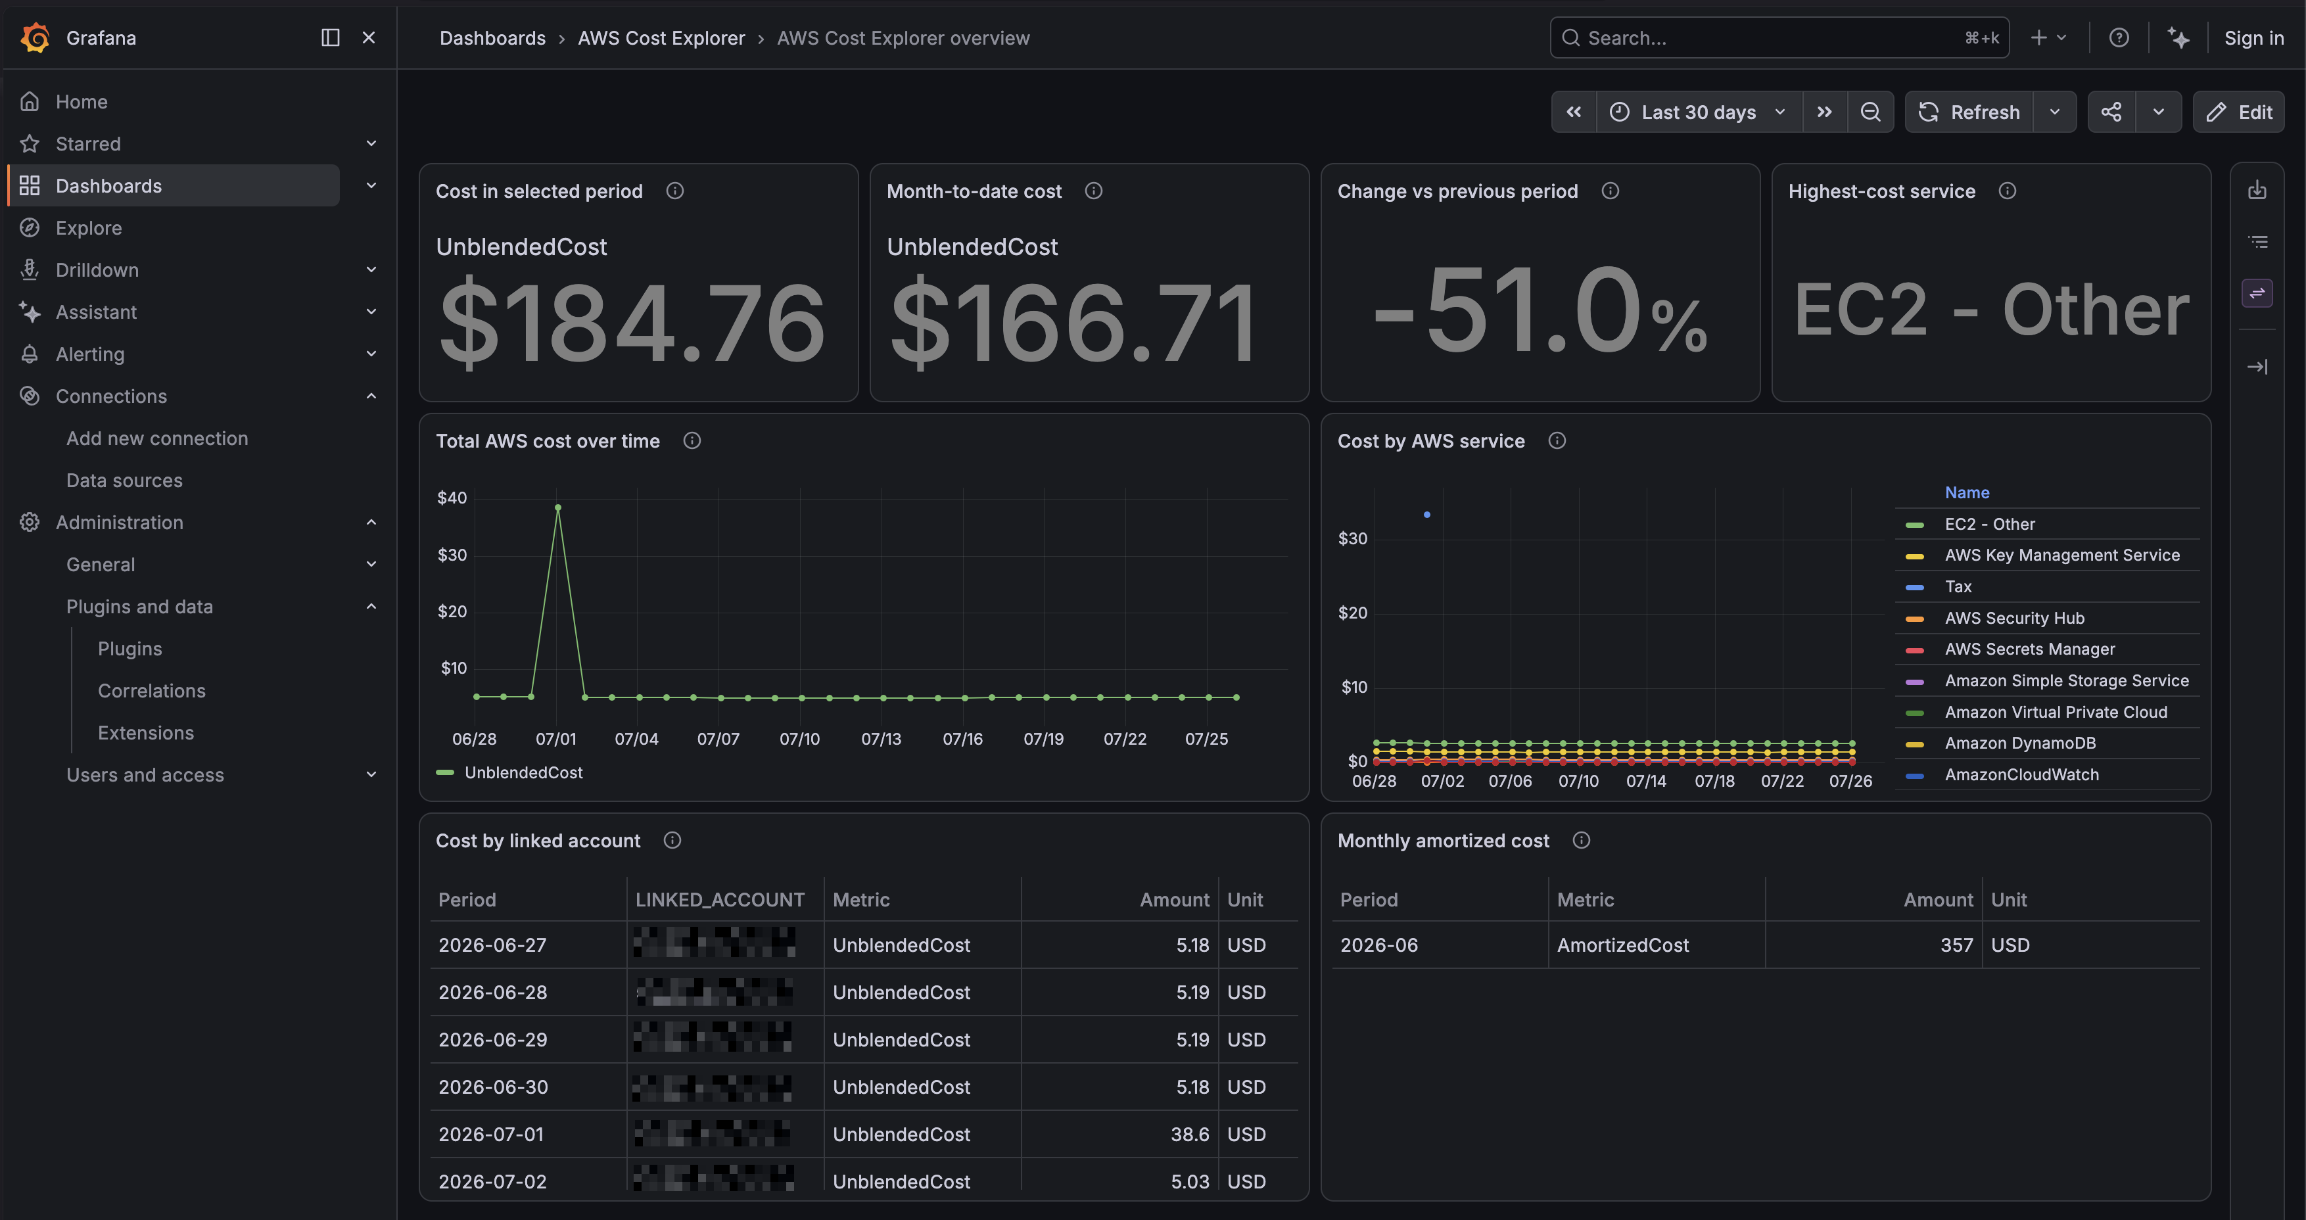
Task: Expand the Dashboards section chevron
Action: pyautogui.click(x=371, y=185)
